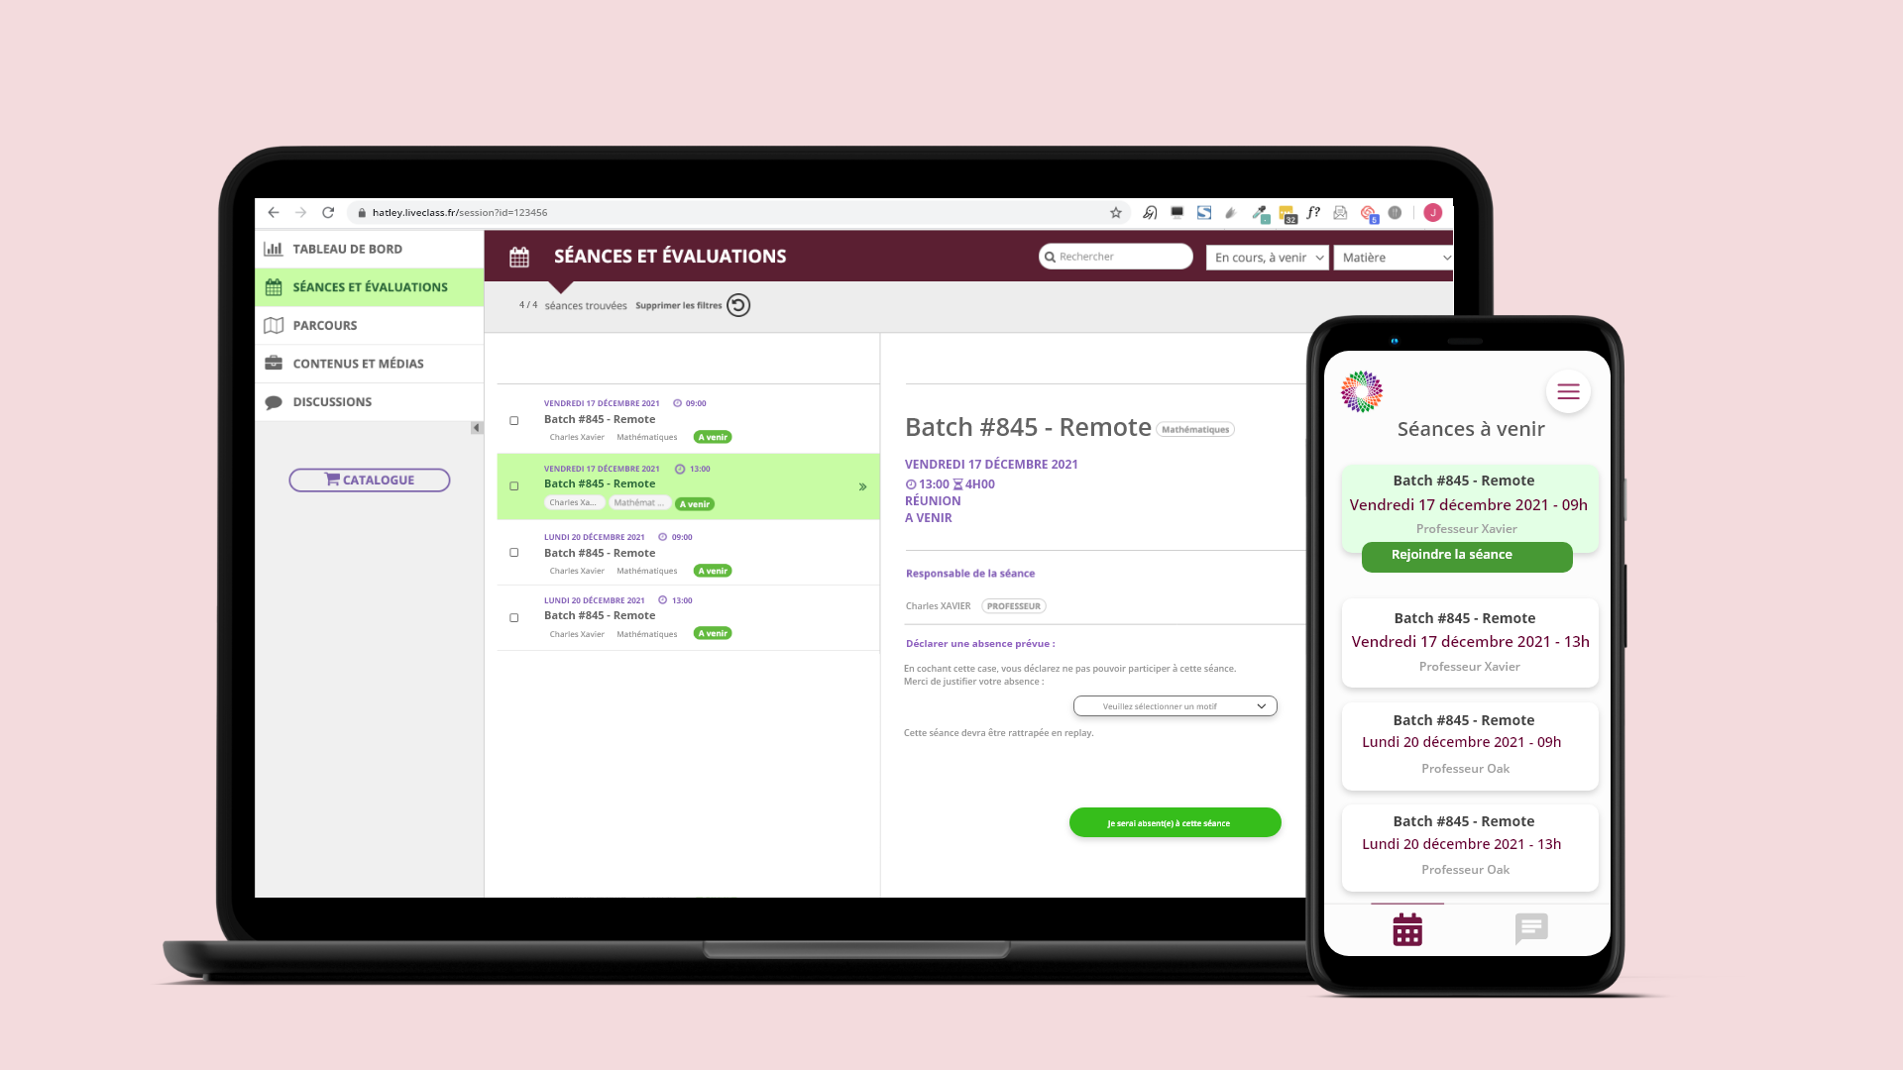Image resolution: width=1903 pixels, height=1070 pixels.
Task: Click Je serai absent(e) à cette séance button
Action: (x=1175, y=821)
